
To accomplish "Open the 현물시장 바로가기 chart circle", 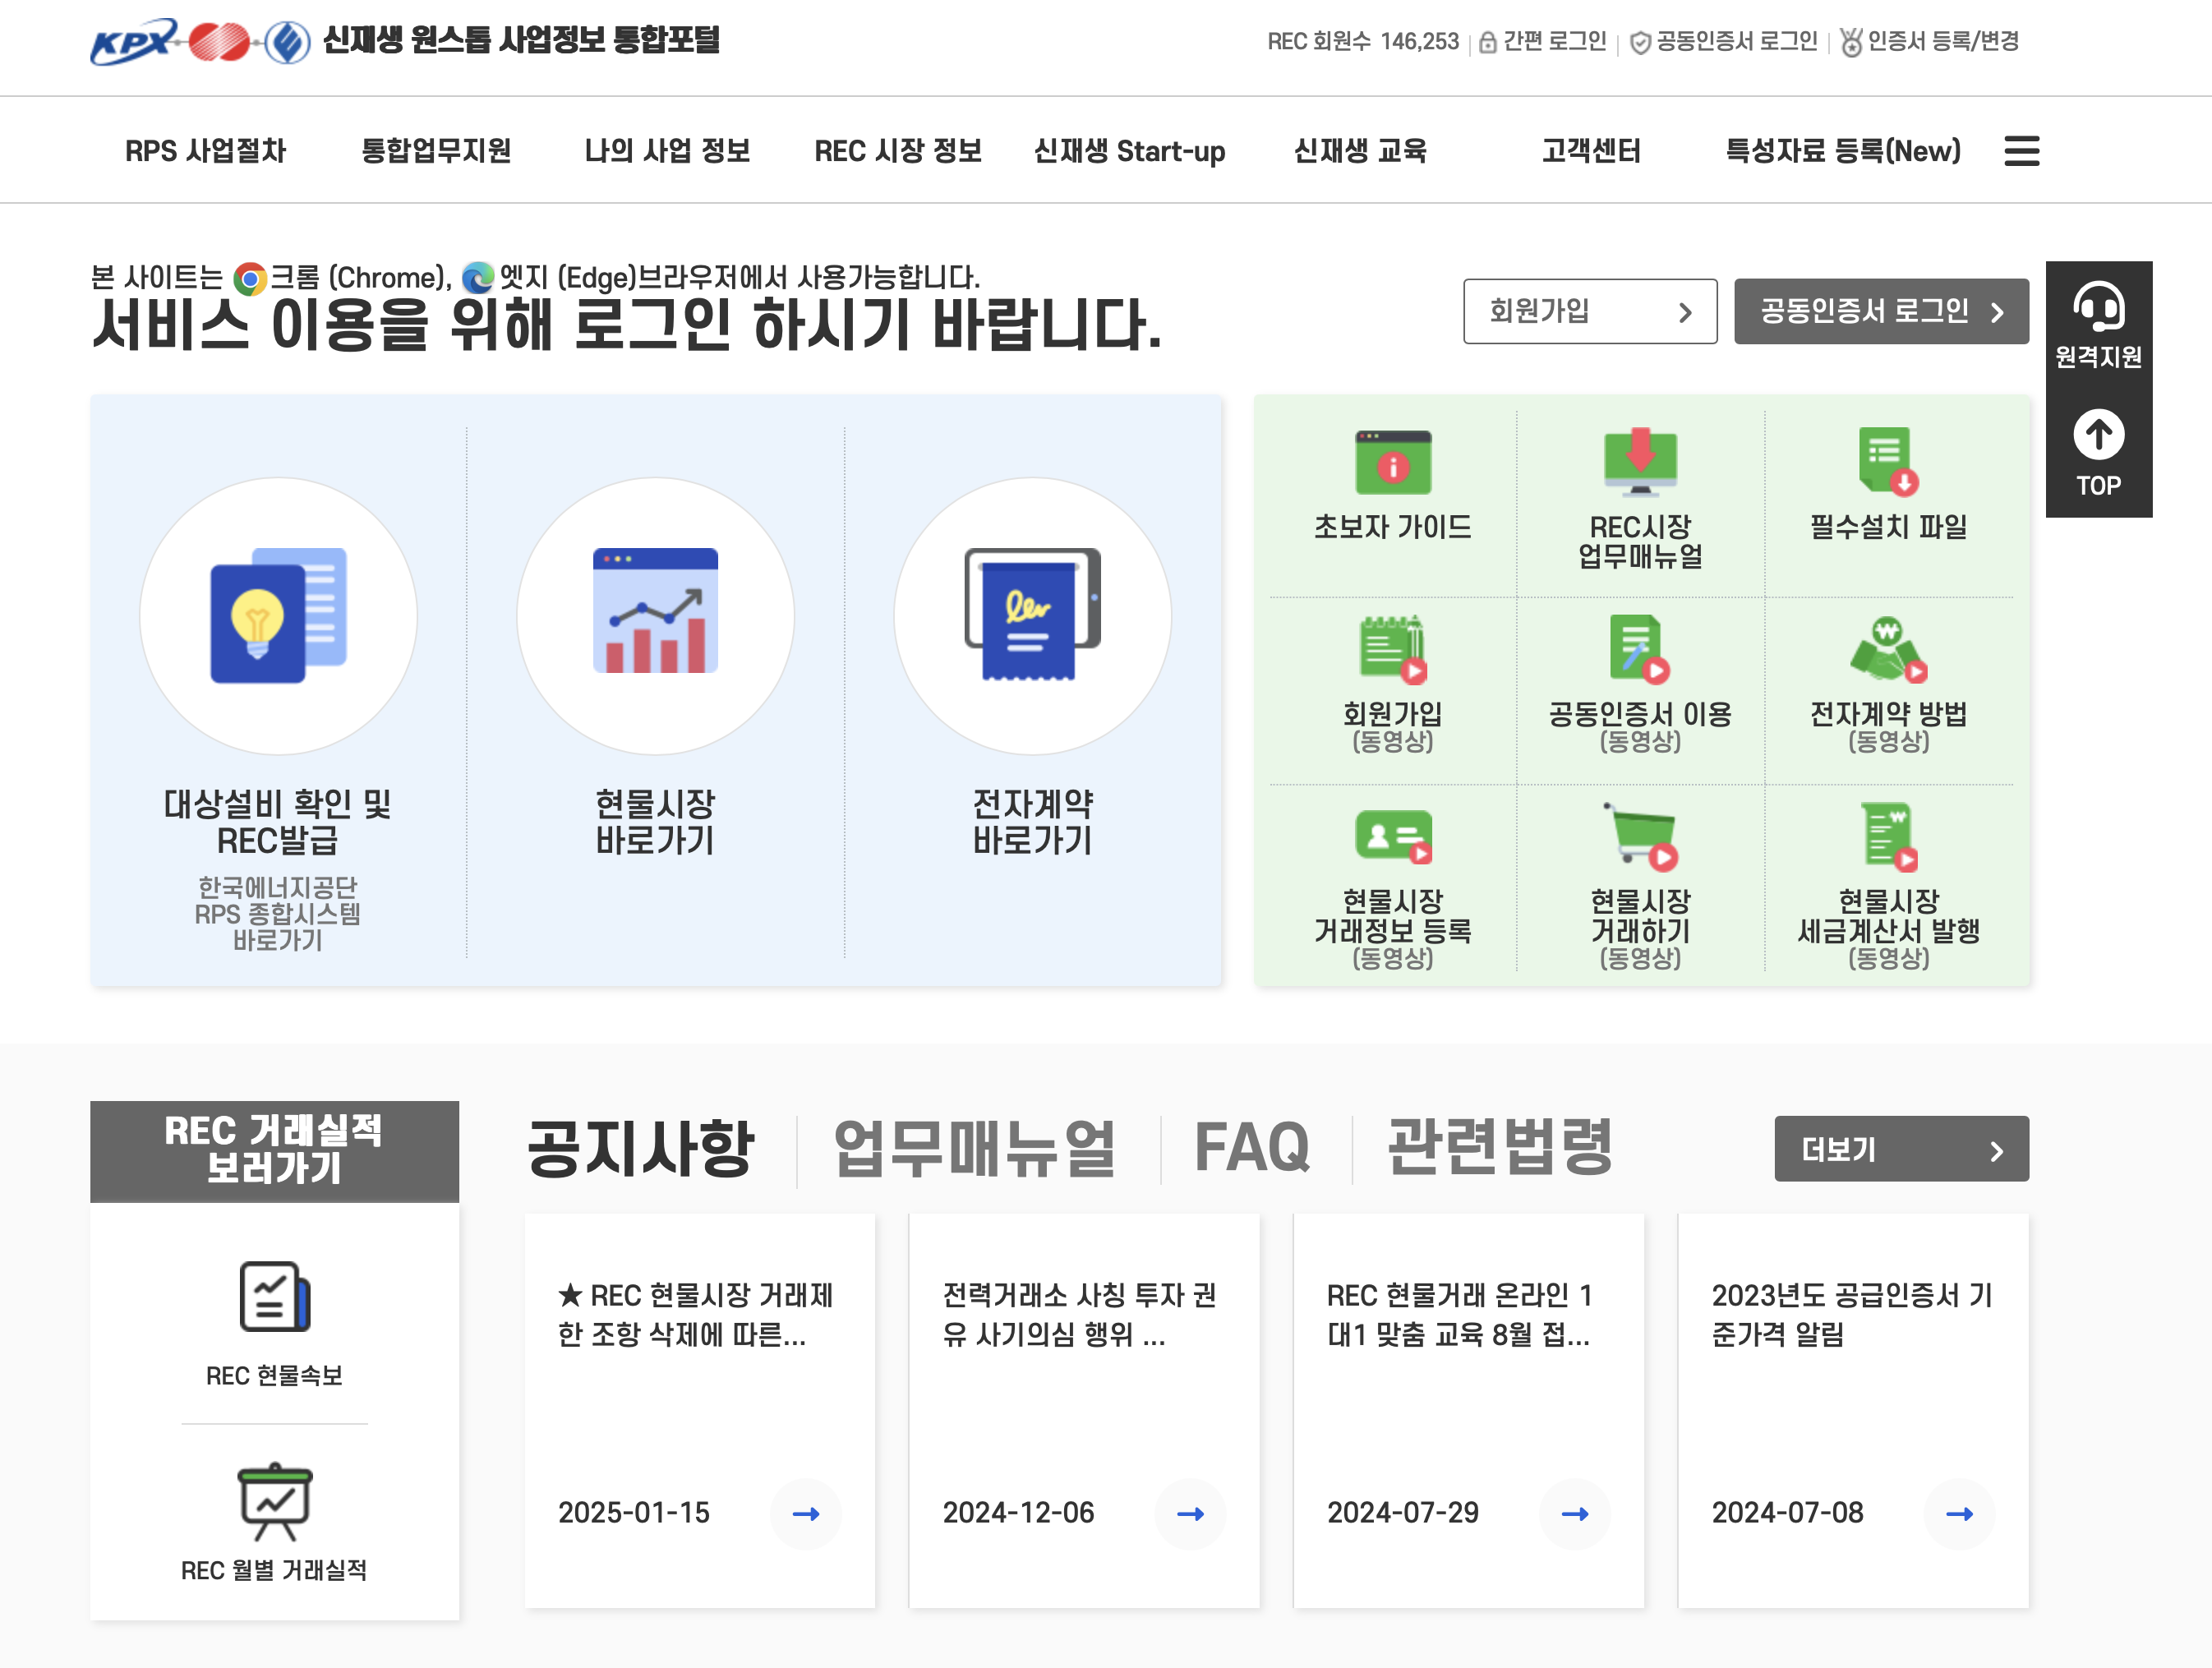I will pyautogui.click(x=655, y=615).
